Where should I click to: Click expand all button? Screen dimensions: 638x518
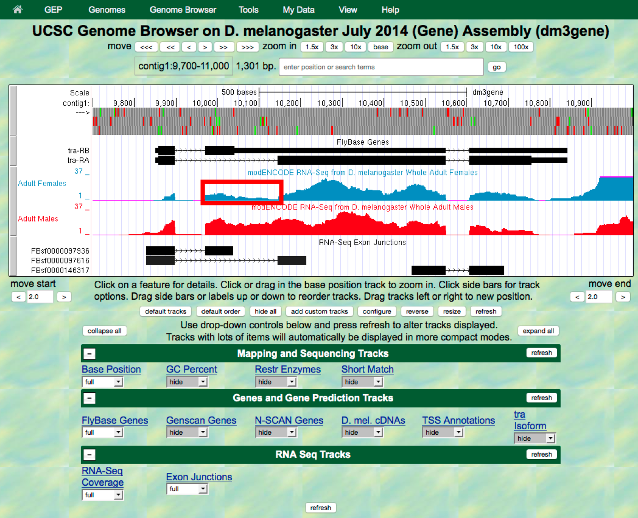point(538,331)
